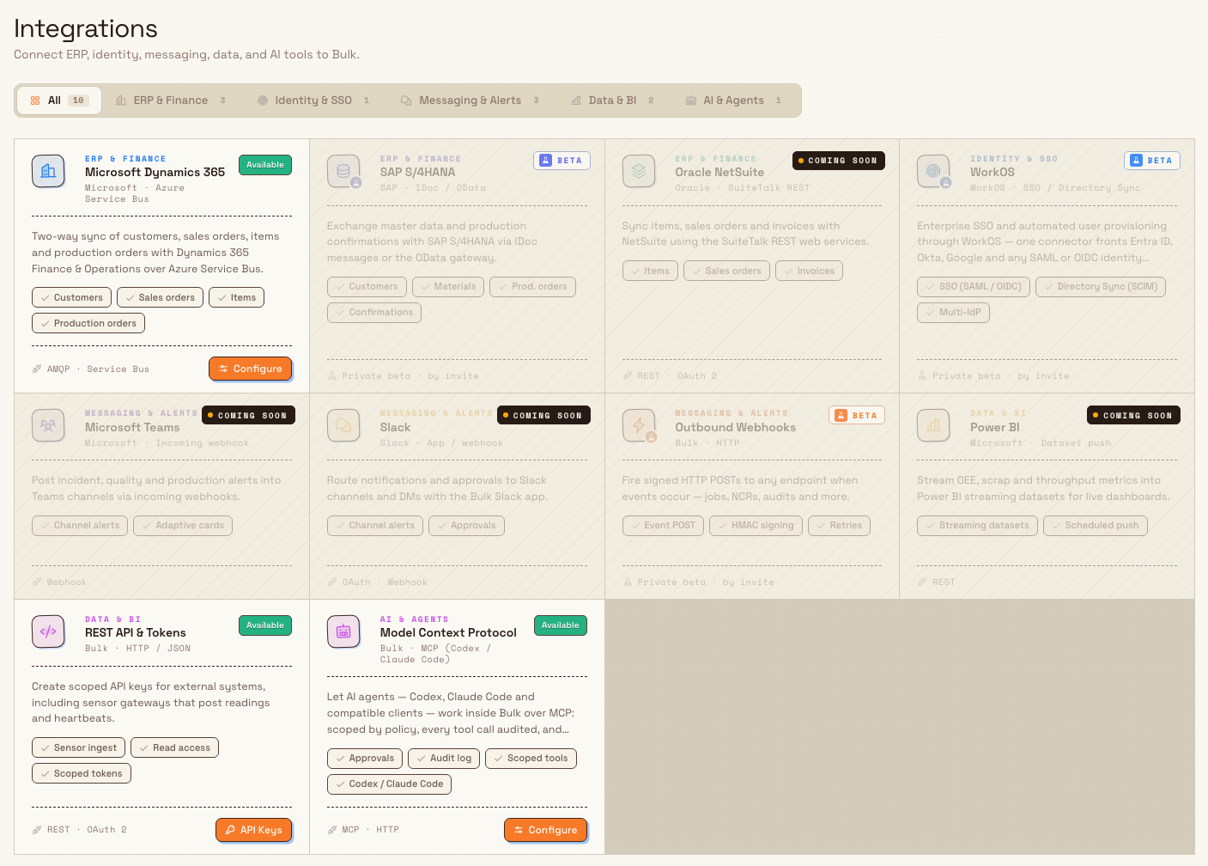
Task: Click the BETA badge on Outbound Webhooks
Action: [856, 416]
